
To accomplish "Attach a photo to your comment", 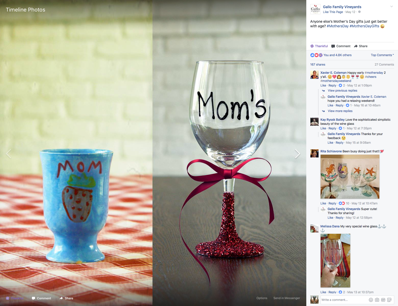I will coord(377,300).
